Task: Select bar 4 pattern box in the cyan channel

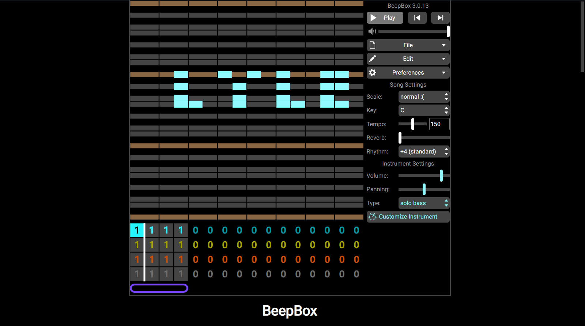Action: click(x=181, y=230)
